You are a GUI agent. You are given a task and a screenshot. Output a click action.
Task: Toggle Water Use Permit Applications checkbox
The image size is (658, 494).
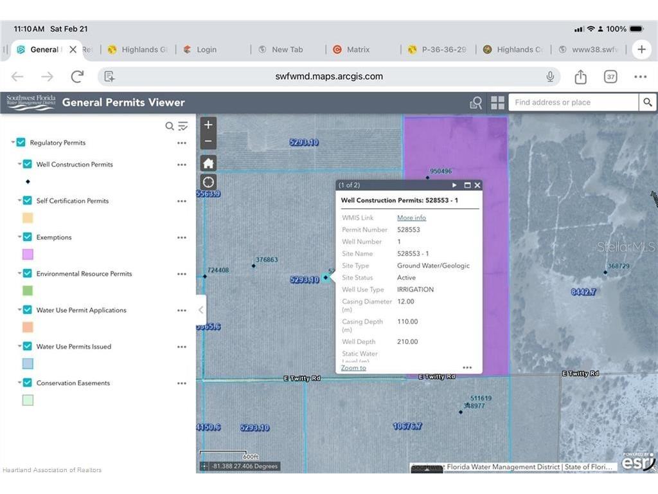click(27, 309)
